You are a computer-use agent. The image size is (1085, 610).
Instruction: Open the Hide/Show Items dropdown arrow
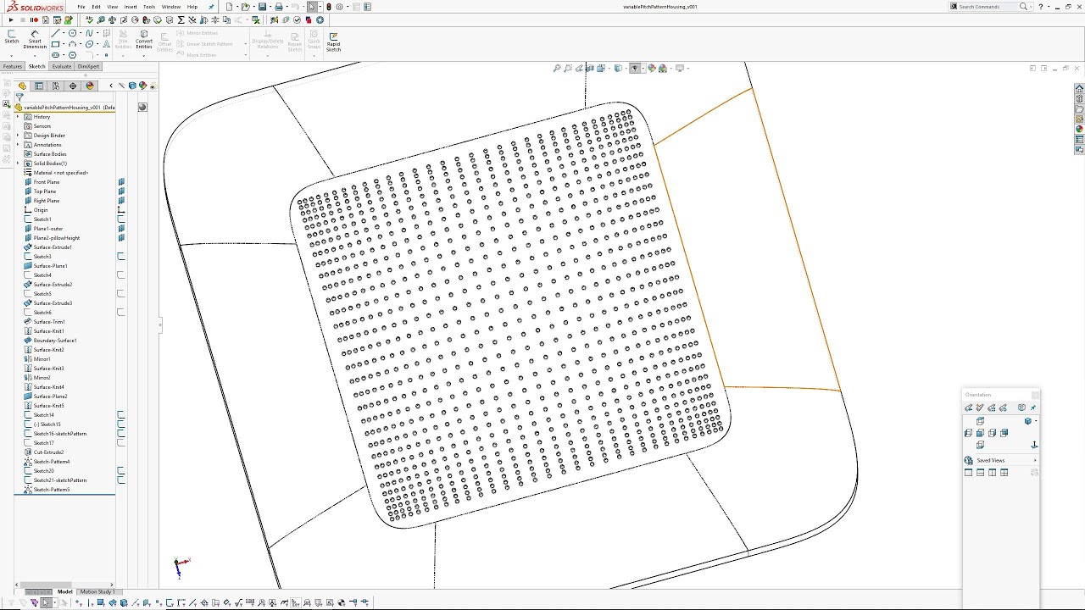click(x=642, y=68)
